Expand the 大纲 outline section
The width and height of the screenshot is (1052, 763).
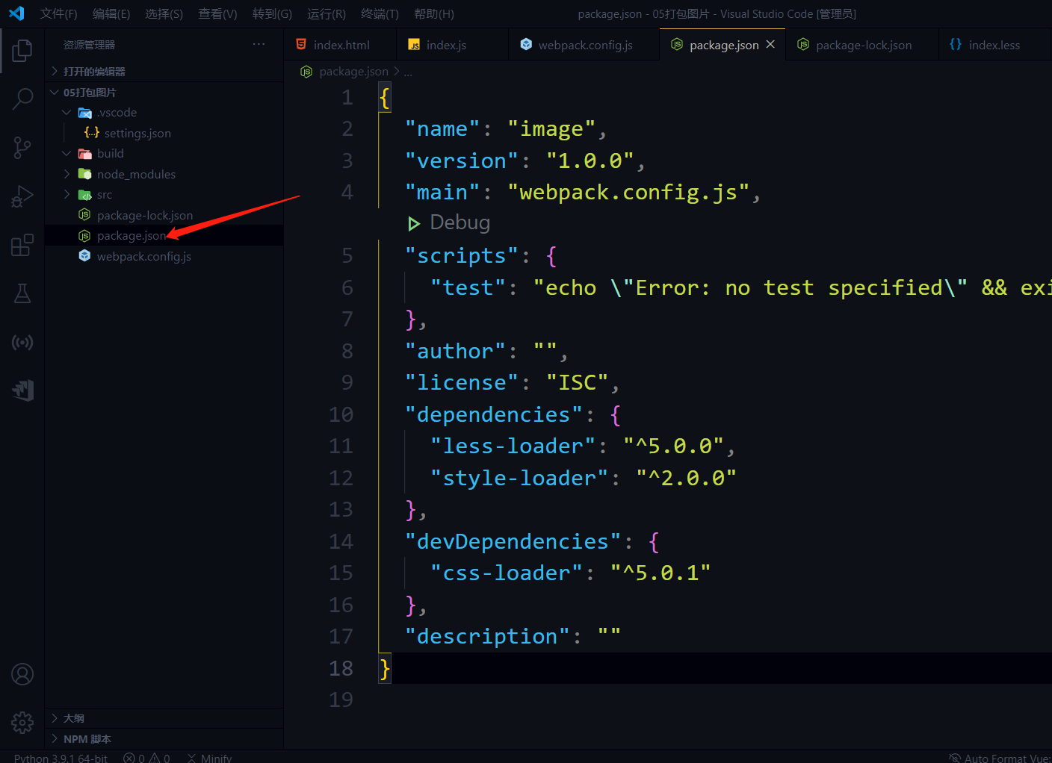(x=164, y=718)
